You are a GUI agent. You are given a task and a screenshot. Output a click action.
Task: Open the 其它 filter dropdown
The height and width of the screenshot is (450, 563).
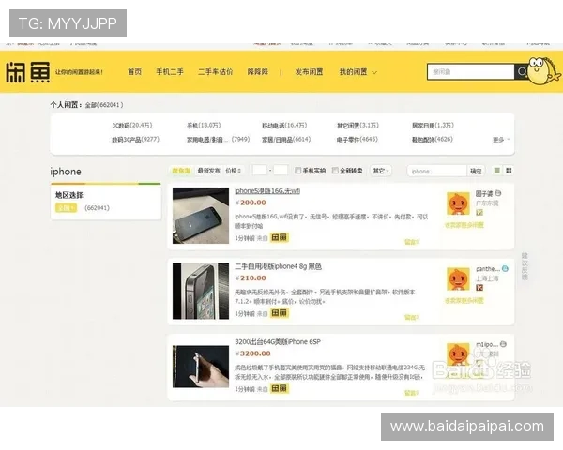pyautogui.click(x=381, y=171)
